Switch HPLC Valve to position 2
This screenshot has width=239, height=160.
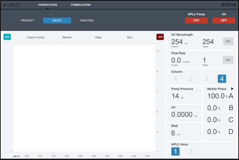191,152
